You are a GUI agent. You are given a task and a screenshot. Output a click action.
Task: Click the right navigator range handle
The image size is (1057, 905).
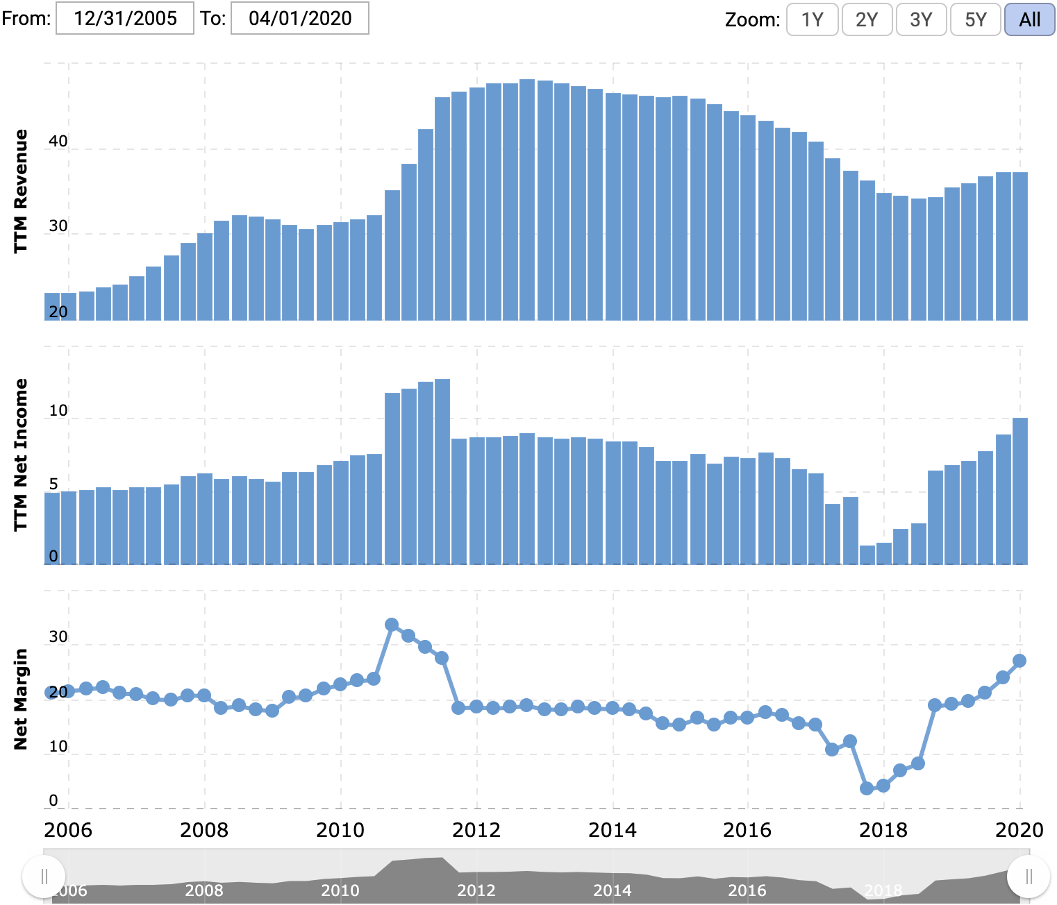pyautogui.click(x=1029, y=877)
